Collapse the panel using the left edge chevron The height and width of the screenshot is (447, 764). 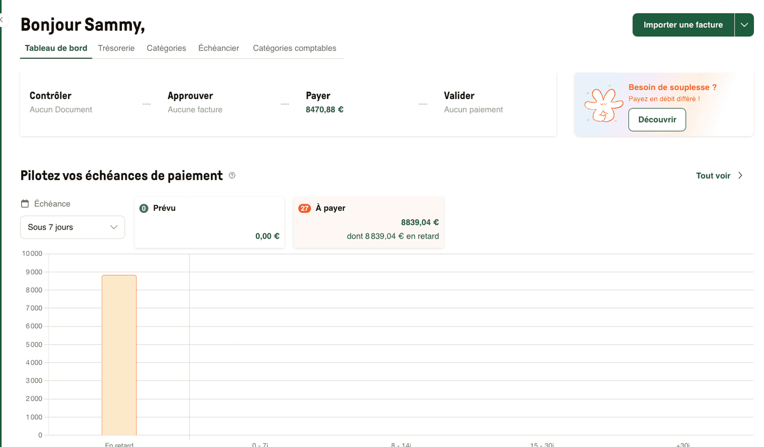tap(2, 20)
